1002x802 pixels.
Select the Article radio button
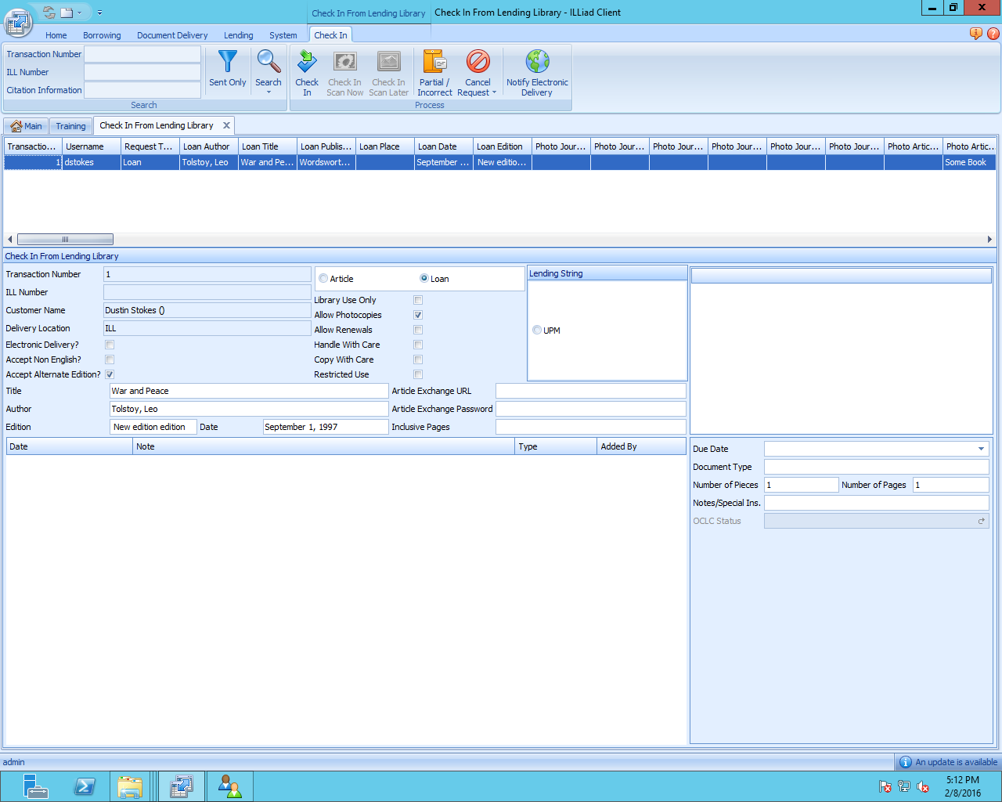click(323, 279)
